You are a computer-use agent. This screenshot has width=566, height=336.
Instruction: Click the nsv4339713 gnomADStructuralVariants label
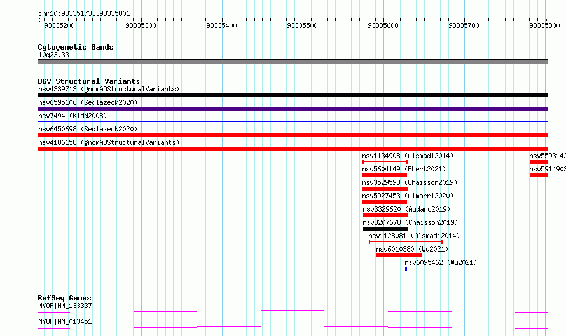[109, 89]
